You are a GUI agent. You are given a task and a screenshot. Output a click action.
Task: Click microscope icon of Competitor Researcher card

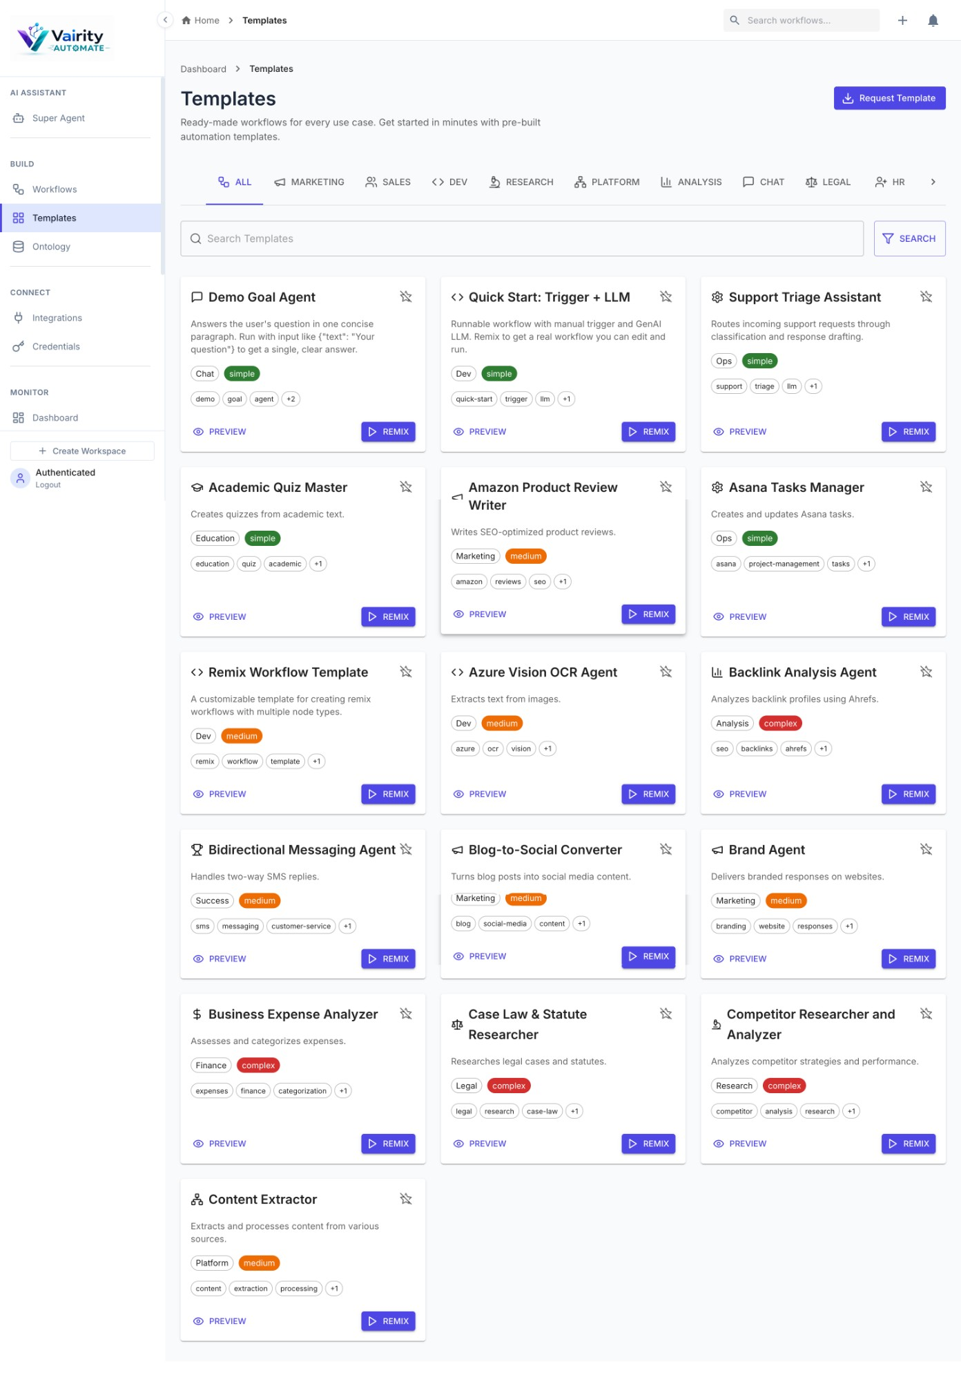tap(717, 1025)
